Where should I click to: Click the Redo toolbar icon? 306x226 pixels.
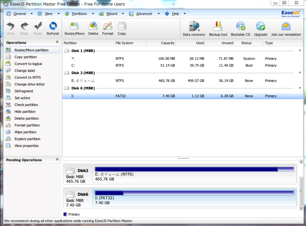click(x=24, y=28)
